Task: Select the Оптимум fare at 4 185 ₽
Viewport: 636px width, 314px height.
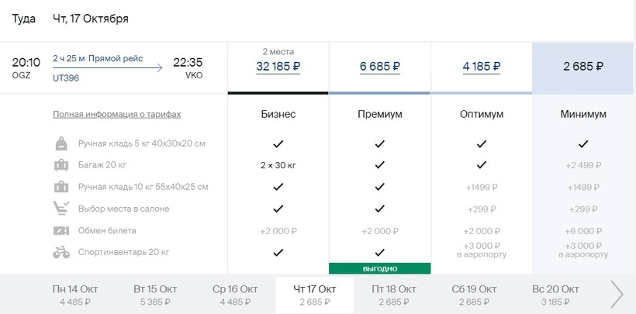Action: point(482,66)
